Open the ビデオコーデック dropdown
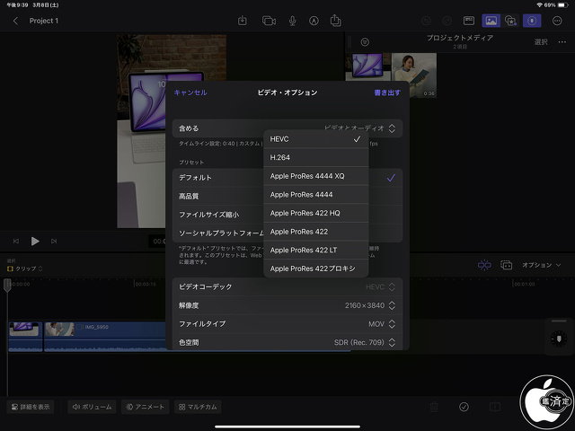This screenshot has width=575, height=431. (287, 287)
